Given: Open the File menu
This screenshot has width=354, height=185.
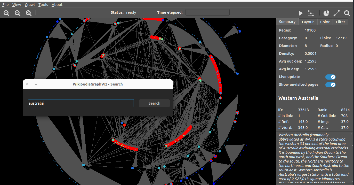Looking at the screenshot, I should [x=5, y=5].
